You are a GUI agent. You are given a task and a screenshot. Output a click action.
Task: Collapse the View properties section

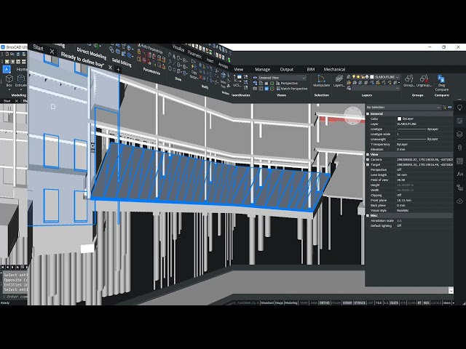[368, 154]
